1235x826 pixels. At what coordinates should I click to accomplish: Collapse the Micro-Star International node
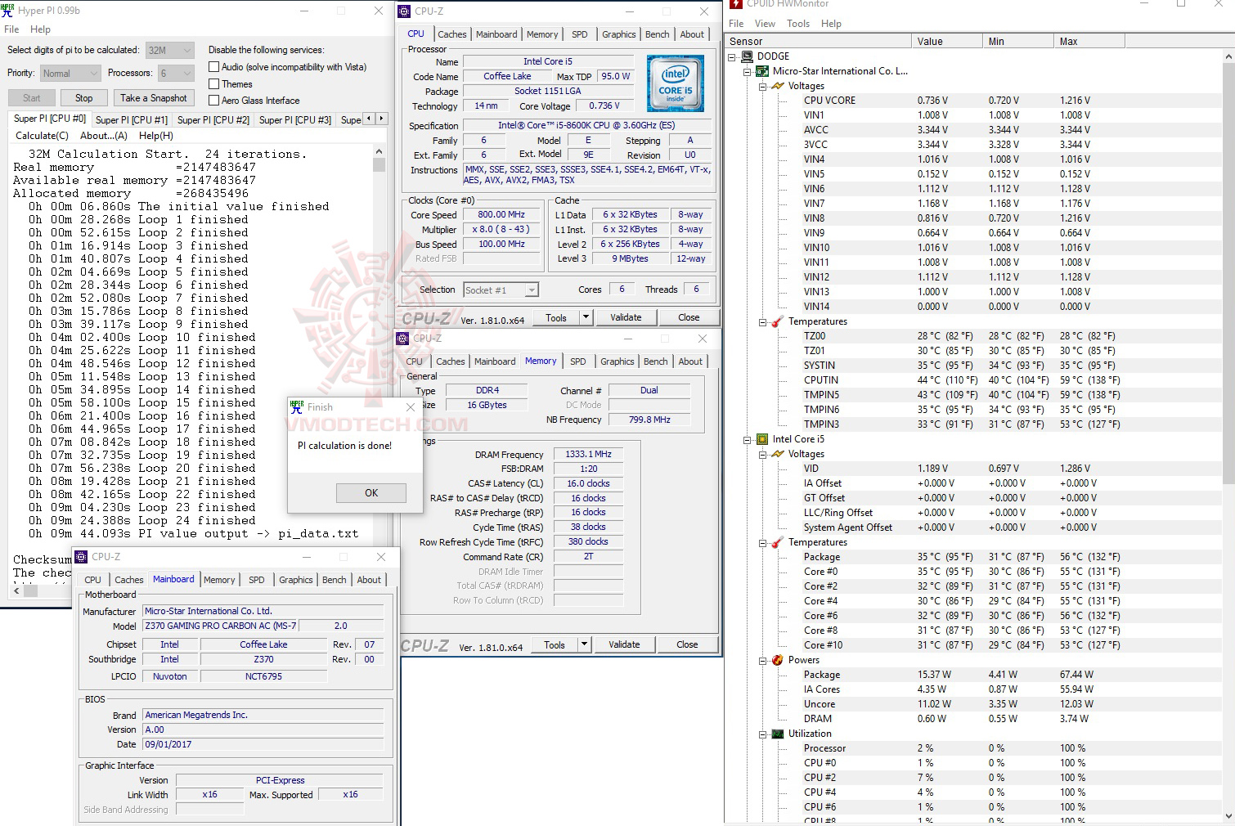tap(748, 71)
